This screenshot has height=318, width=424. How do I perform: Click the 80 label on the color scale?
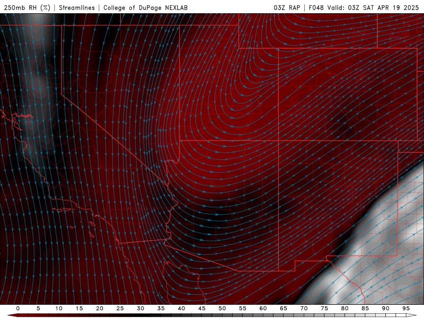pos(344,308)
